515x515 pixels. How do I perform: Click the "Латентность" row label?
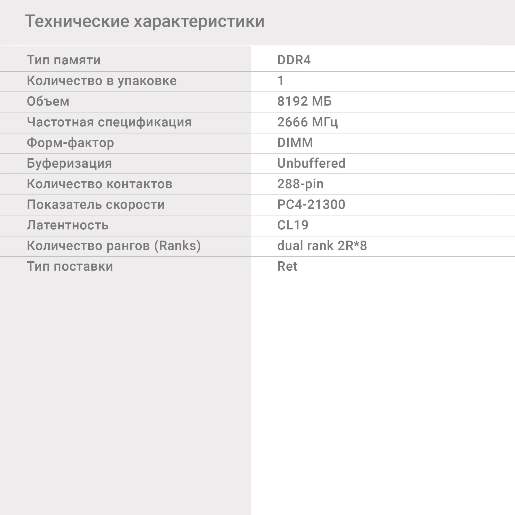click(x=67, y=225)
